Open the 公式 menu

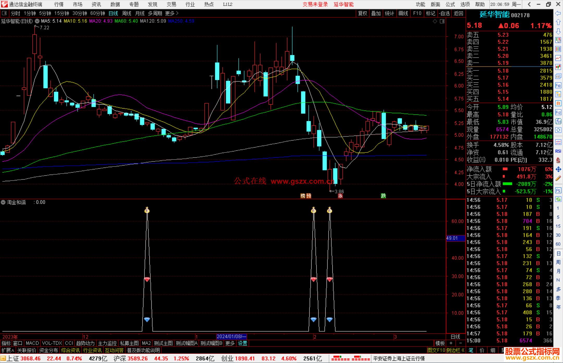[x=450, y=4]
